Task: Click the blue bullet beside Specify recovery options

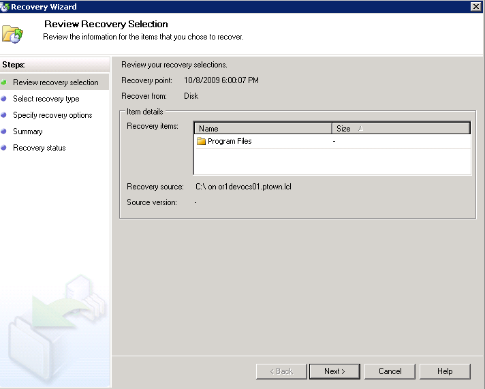Action: [3, 115]
